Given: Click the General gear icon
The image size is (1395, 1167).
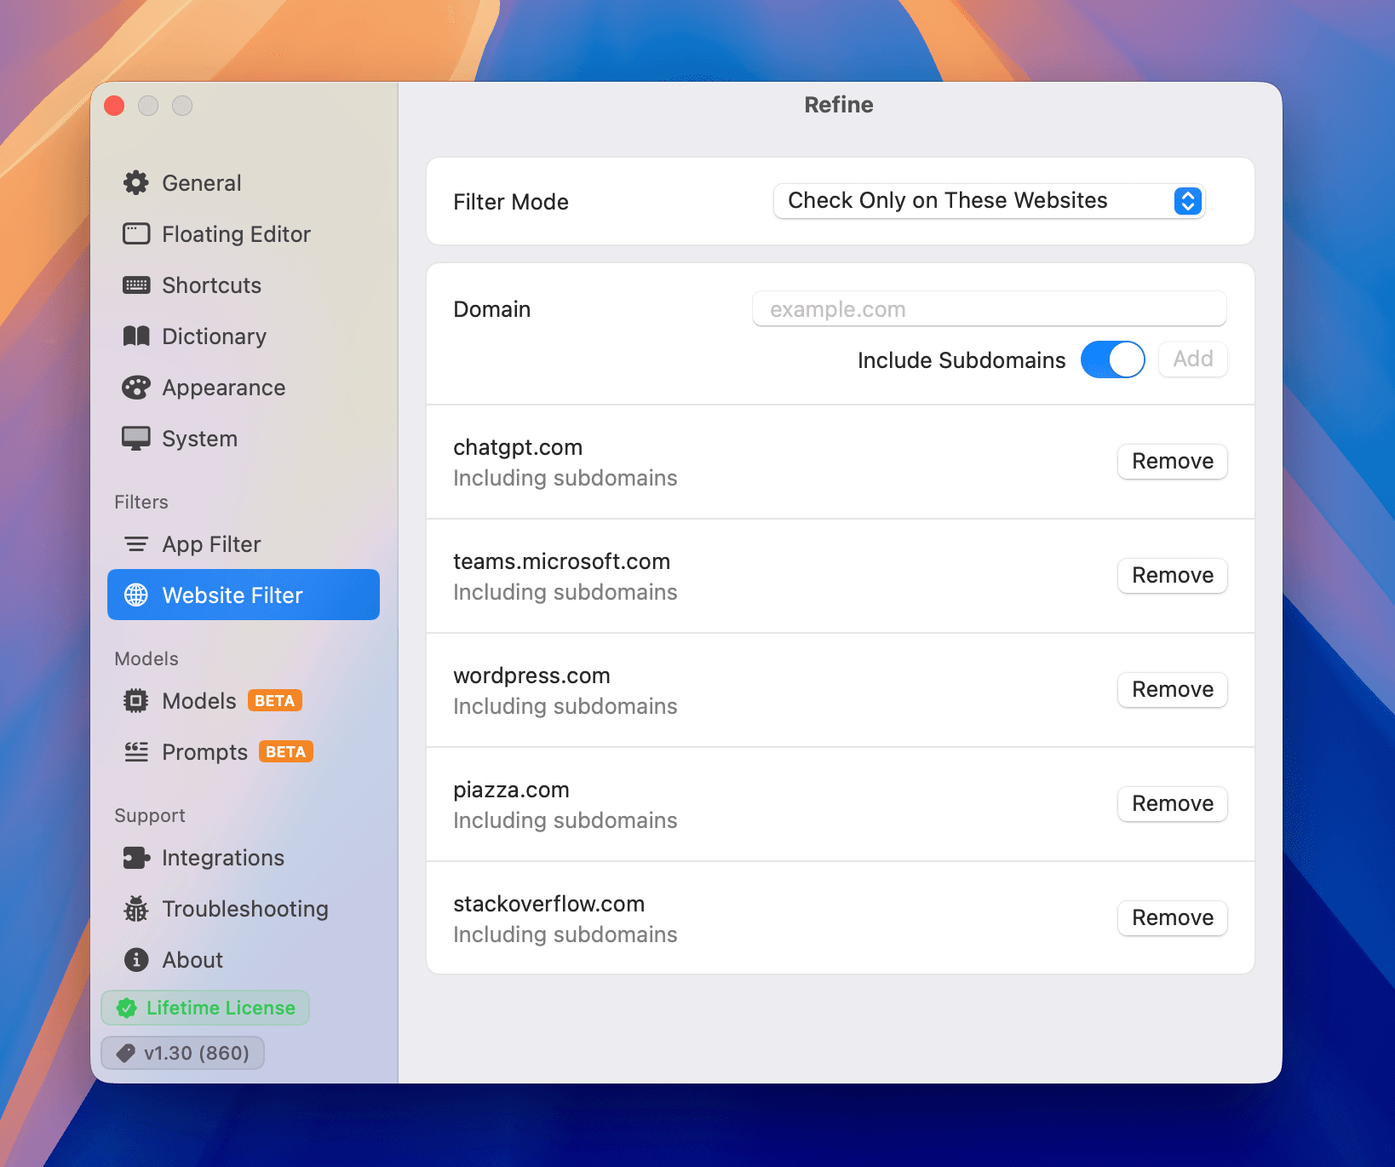Looking at the screenshot, I should 136,182.
